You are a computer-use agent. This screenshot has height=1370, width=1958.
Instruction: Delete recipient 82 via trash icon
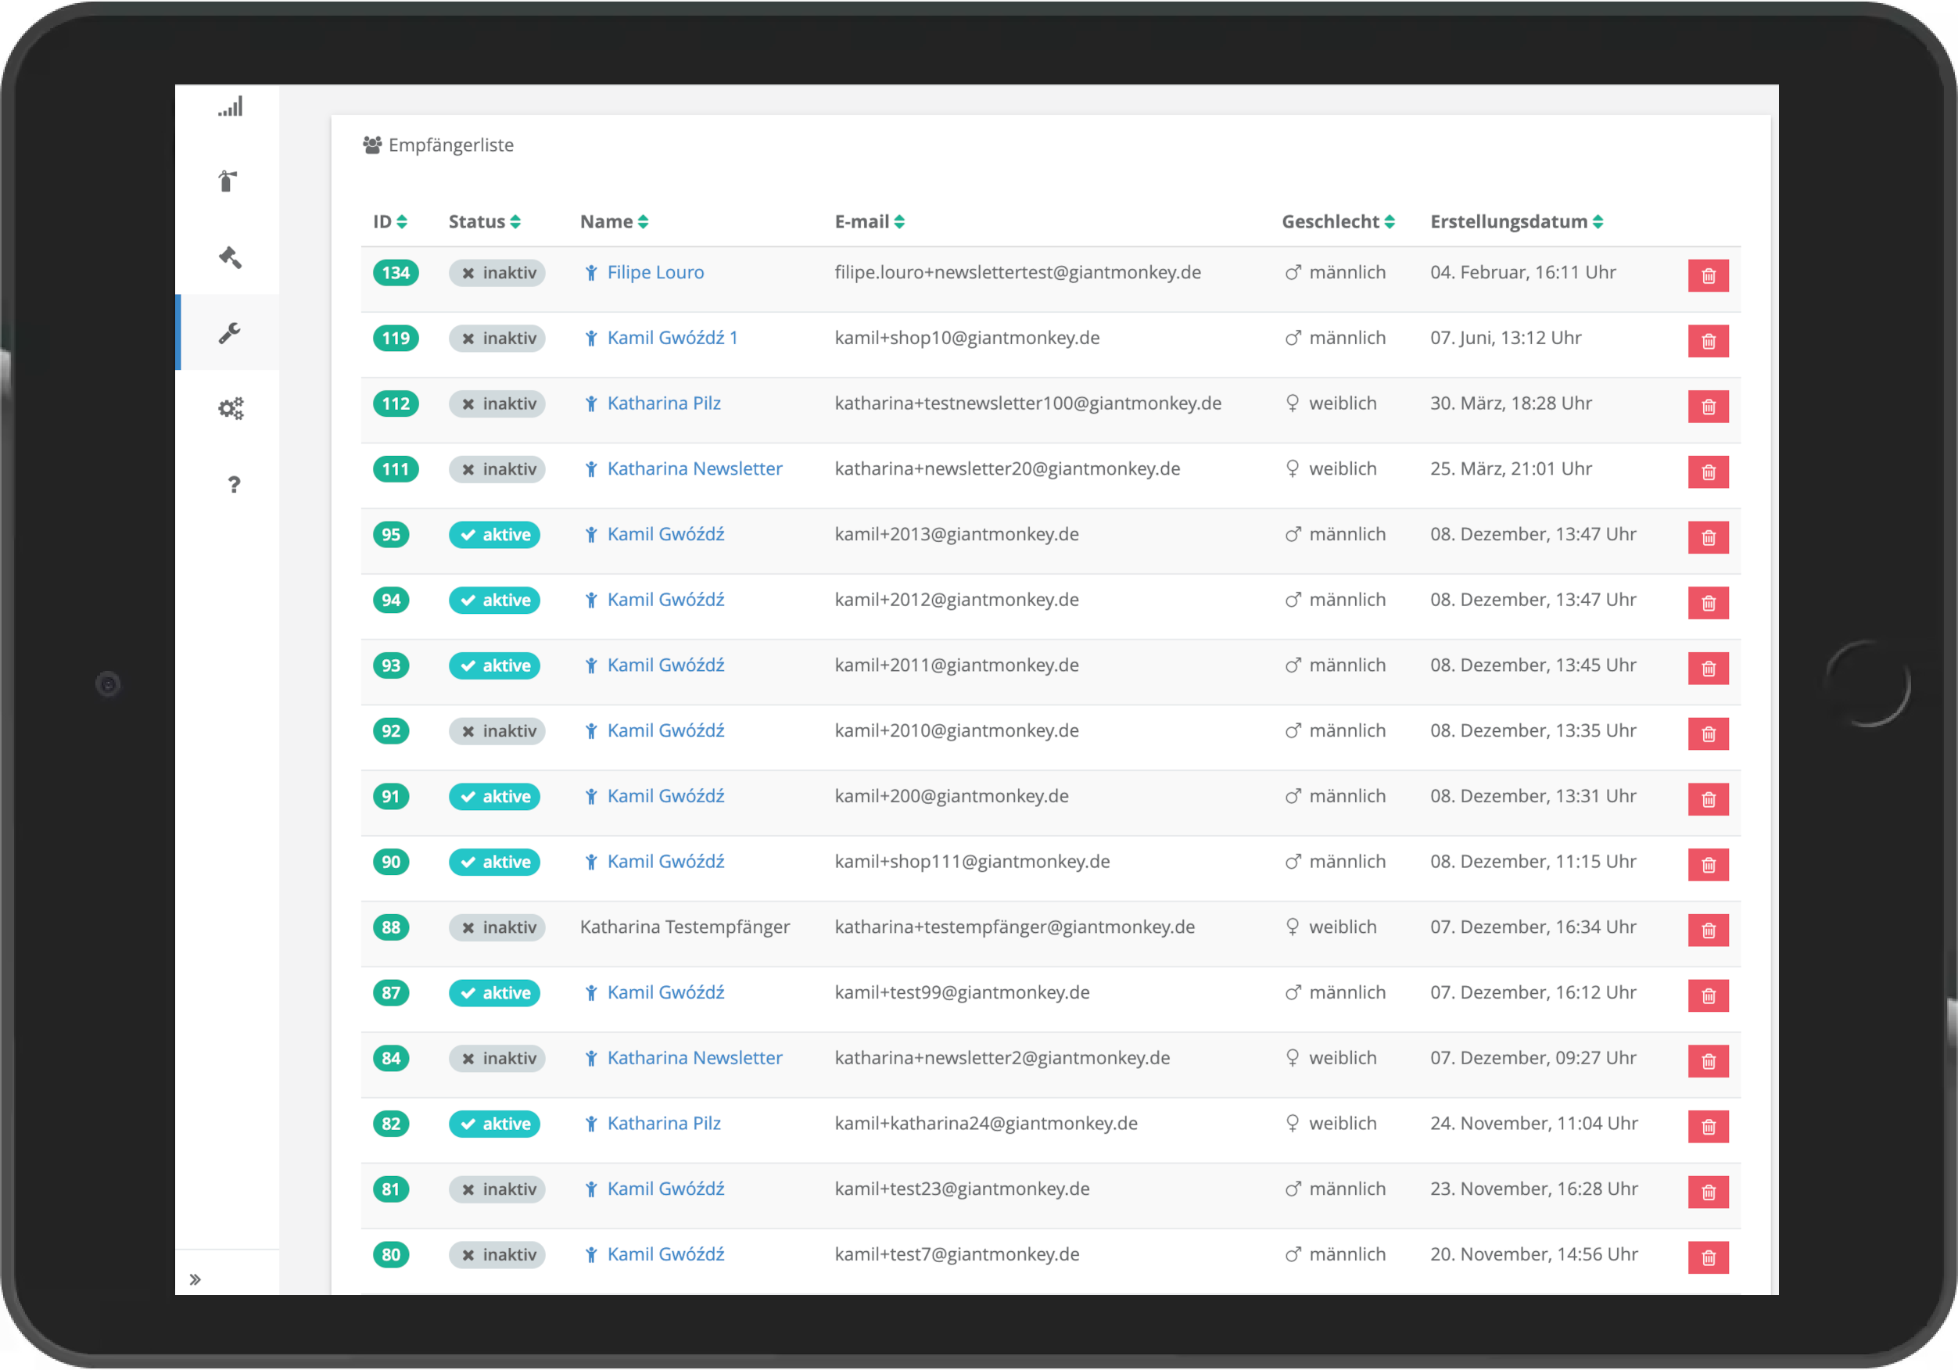point(1708,1127)
